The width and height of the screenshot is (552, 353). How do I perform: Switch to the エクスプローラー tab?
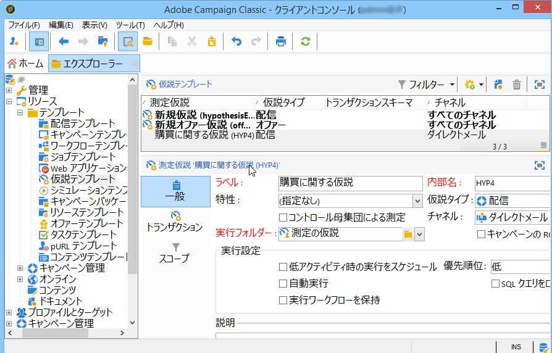point(94,64)
